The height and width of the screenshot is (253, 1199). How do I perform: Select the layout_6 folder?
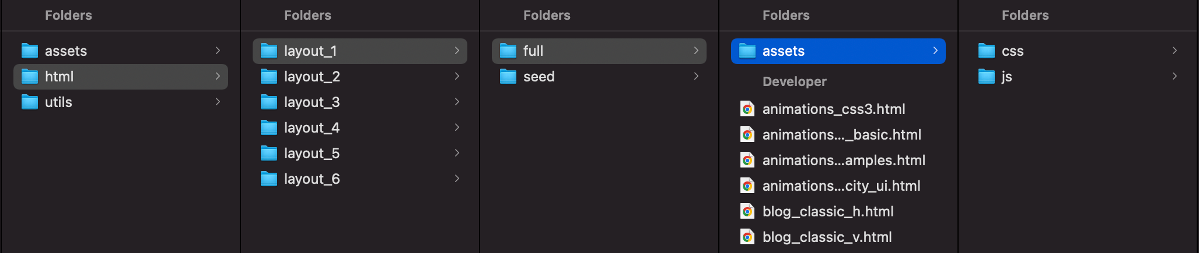point(312,179)
